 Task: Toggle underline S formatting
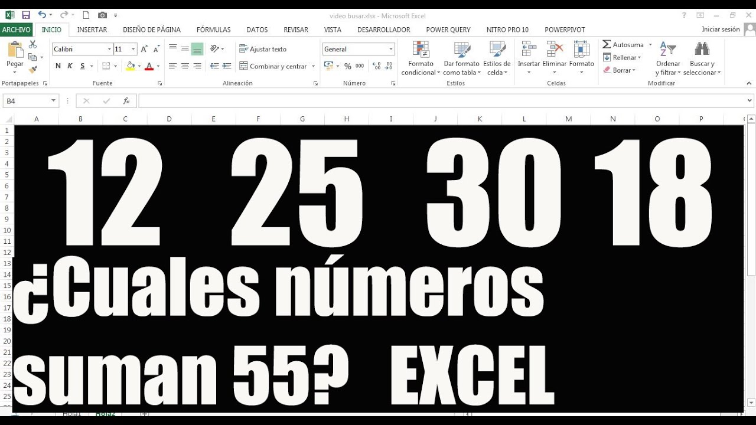[83, 66]
